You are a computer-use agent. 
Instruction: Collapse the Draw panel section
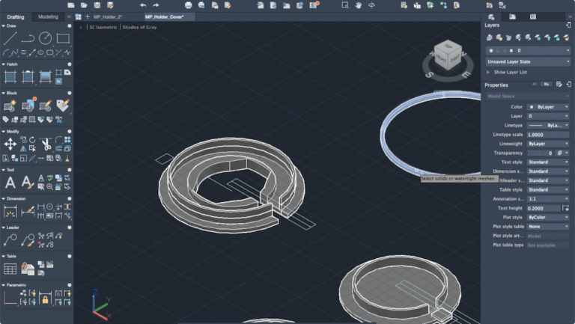click(4, 27)
